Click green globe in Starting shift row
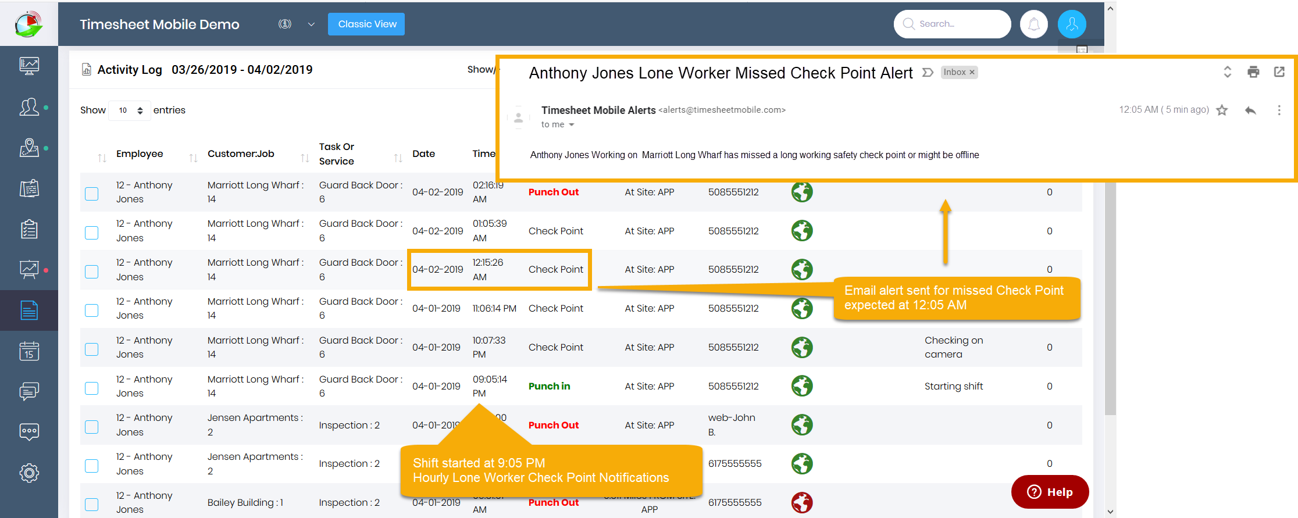1298x518 pixels. tap(802, 386)
